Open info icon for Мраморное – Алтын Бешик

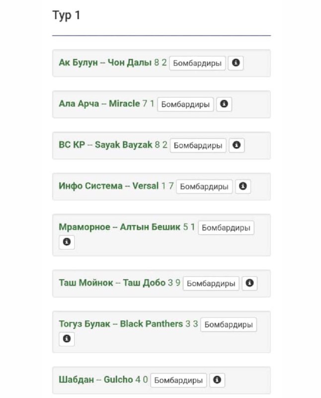pos(67,242)
